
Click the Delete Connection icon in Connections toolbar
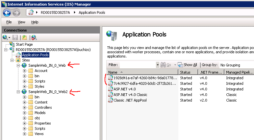coord(34,38)
